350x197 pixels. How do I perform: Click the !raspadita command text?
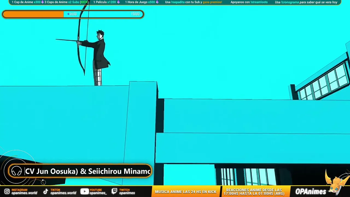(x=178, y=2)
